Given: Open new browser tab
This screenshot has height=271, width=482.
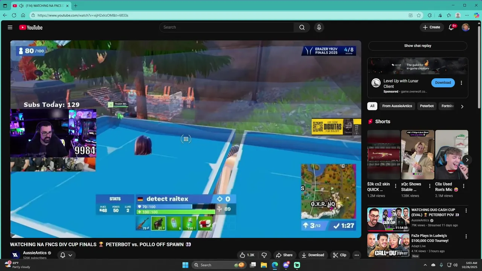Looking at the screenshot, I should pyautogui.click(x=76, y=6).
